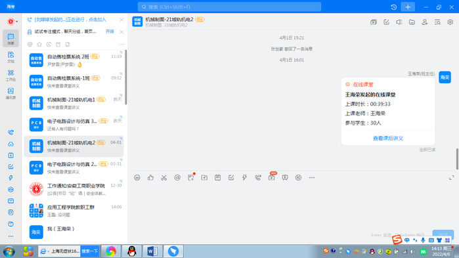
Task: Click calendar schedule icon in message toolbar
Action: [x=217, y=177]
